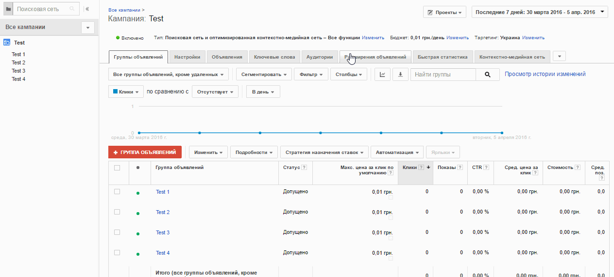
Task: Tick the select-all checkbox in table header
Action: tap(117, 168)
